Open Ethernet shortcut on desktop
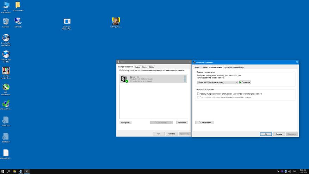309x174 pixels. [x=18, y=22]
